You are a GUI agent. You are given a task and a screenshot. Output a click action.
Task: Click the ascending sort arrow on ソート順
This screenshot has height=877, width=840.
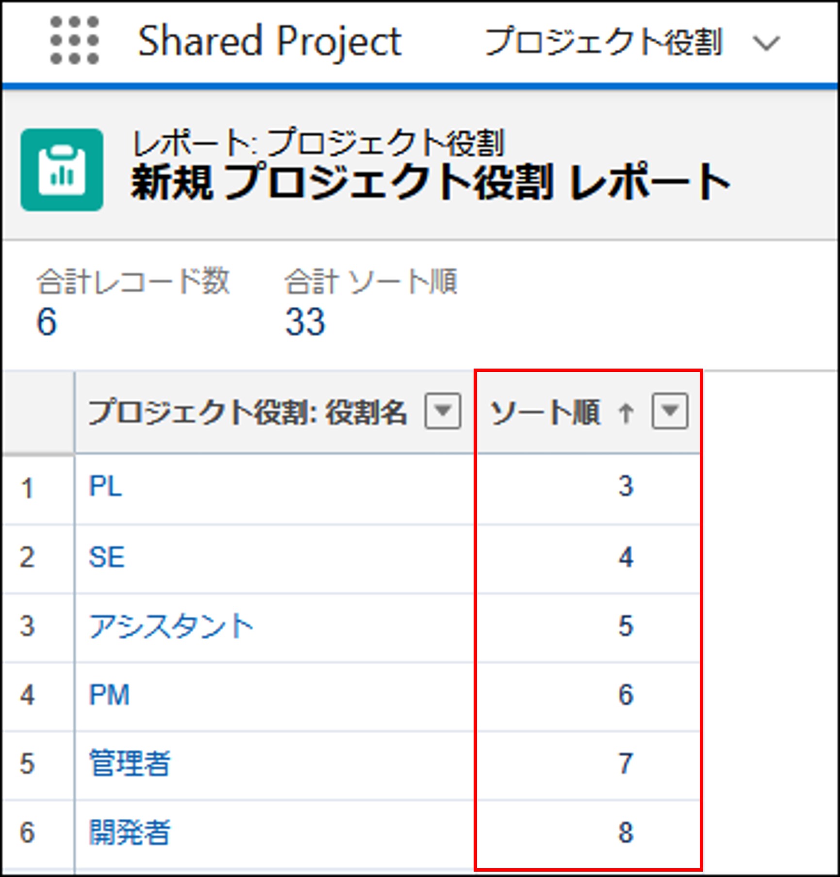(626, 414)
